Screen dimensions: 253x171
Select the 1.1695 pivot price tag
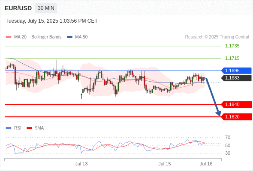[x=236, y=71]
